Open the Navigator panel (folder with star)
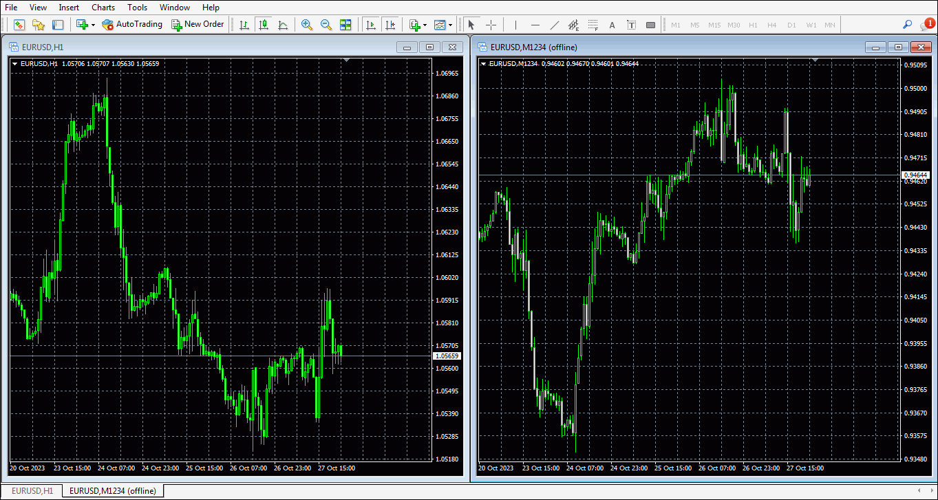Screen dimensions: 938x500 [39, 25]
